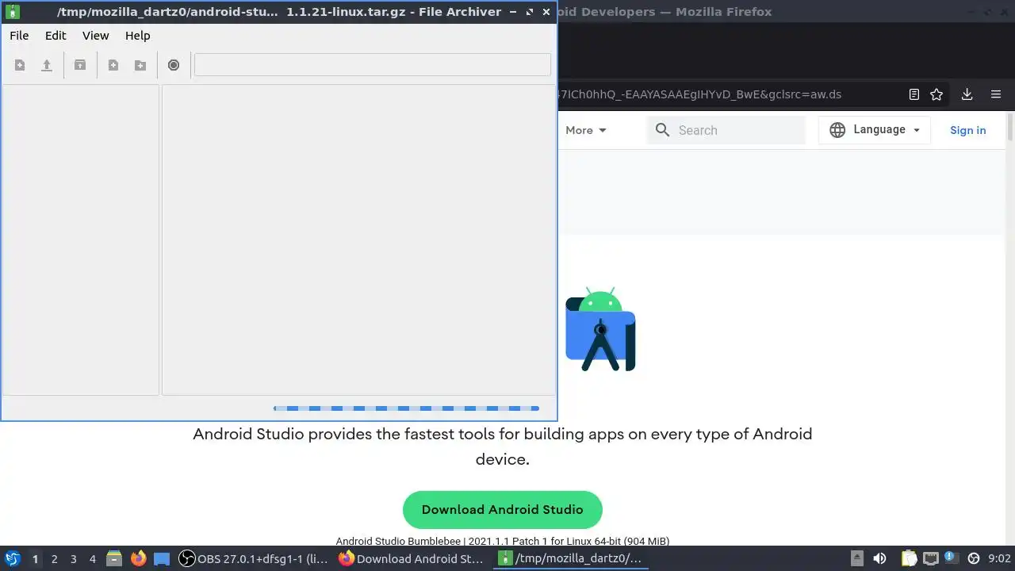The image size is (1015, 571).
Task: Click the Add files toolbar icon
Action: (x=113, y=65)
